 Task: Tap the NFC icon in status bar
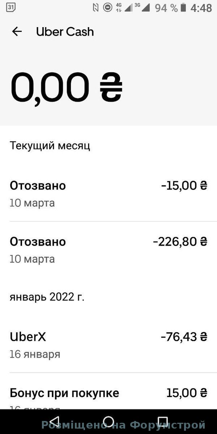(x=95, y=8)
